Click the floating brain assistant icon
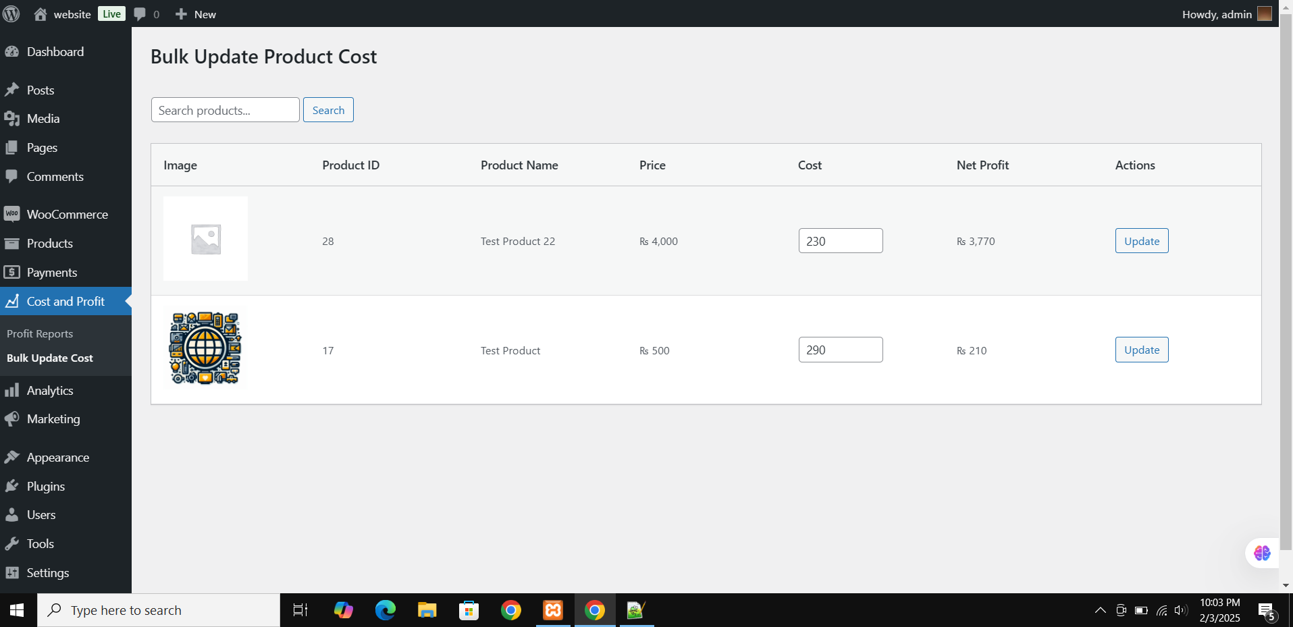Image resolution: width=1293 pixels, height=627 pixels. pyautogui.click(x=1261, y=553)
